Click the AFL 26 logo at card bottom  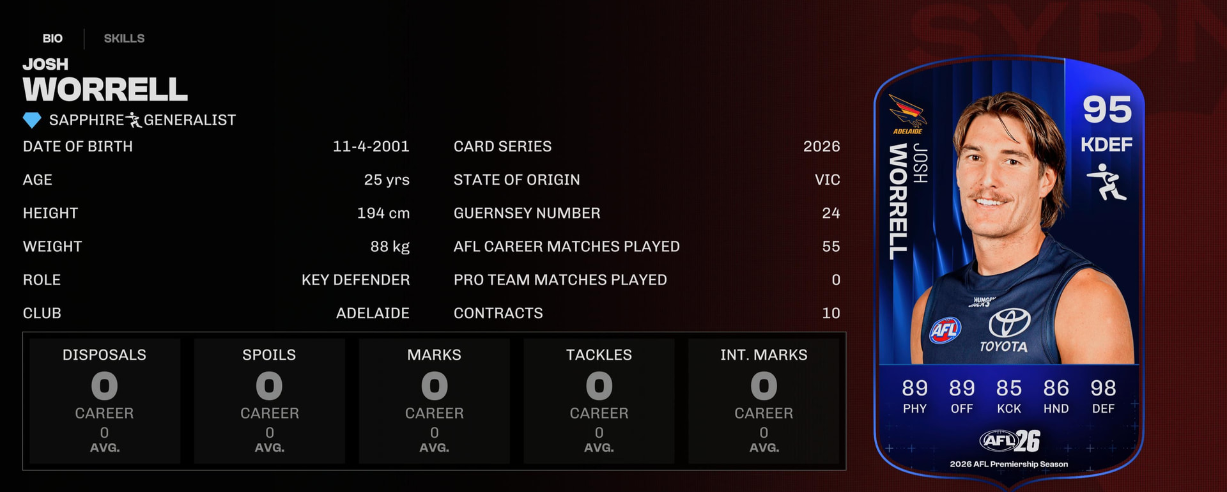(x=1010, y=440)
